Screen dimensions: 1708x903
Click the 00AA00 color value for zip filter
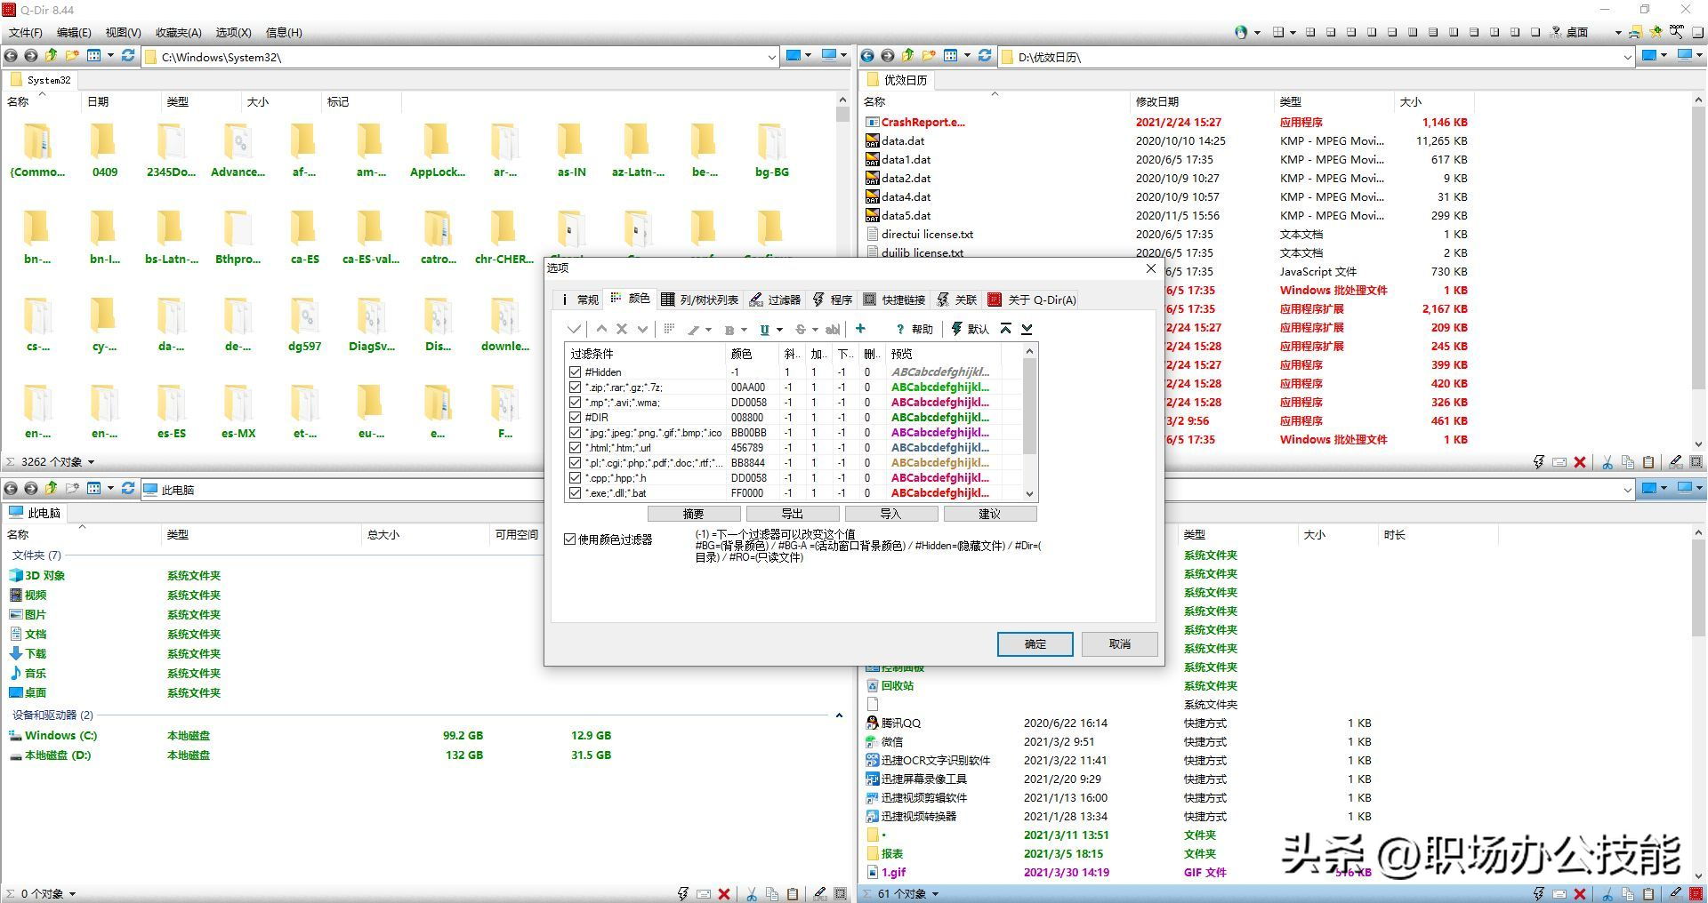tap(747, 388)
